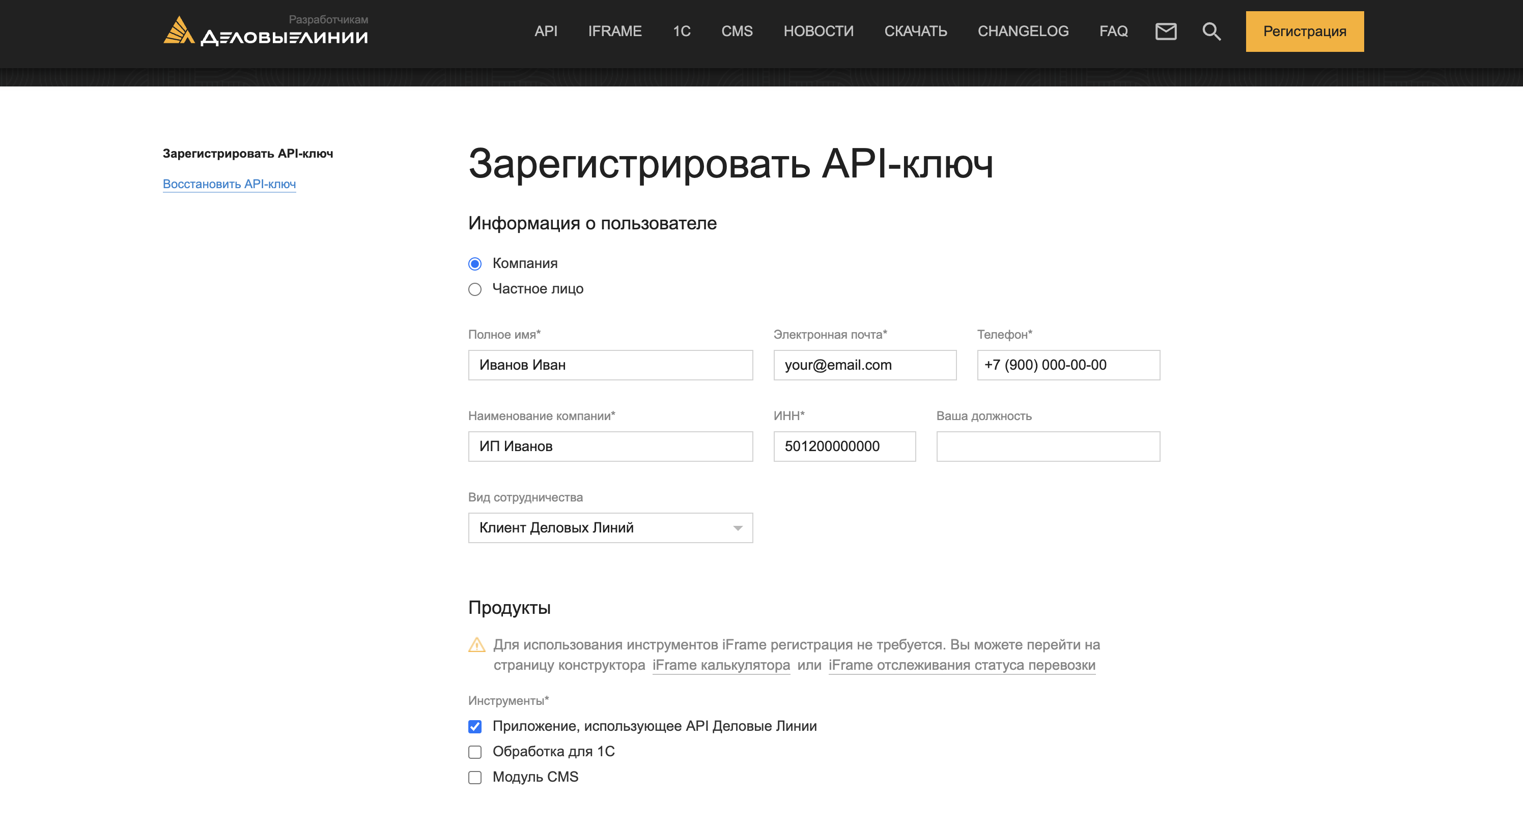
Task: Open the Восстановить API-ключ link
Action: click(x=230, y=184)
